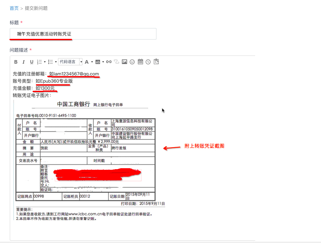Screen dimensions: 321x243
Task: Insert a hyperlink using the link icon
Action: click(109, 61)
